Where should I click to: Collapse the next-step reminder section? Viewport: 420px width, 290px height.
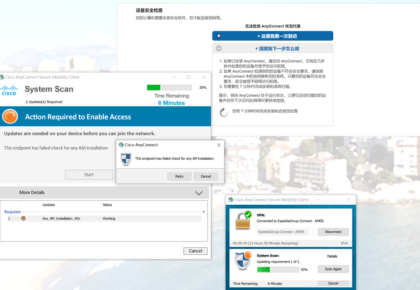pos(219,49)
